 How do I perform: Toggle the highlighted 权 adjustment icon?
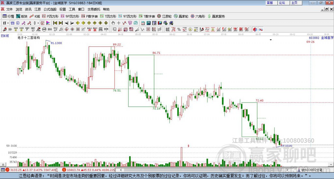click(x=42, y=23)
